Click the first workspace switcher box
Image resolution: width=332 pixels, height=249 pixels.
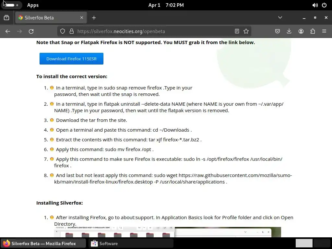click(x=304, y=243)
